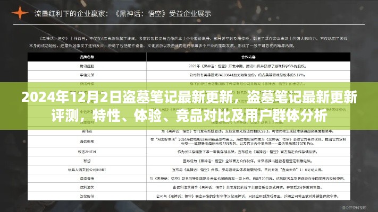Select the '华谊兄弟' brand cell
The image size is (378, 212).
pyautogui.click(x=87, y=75)
